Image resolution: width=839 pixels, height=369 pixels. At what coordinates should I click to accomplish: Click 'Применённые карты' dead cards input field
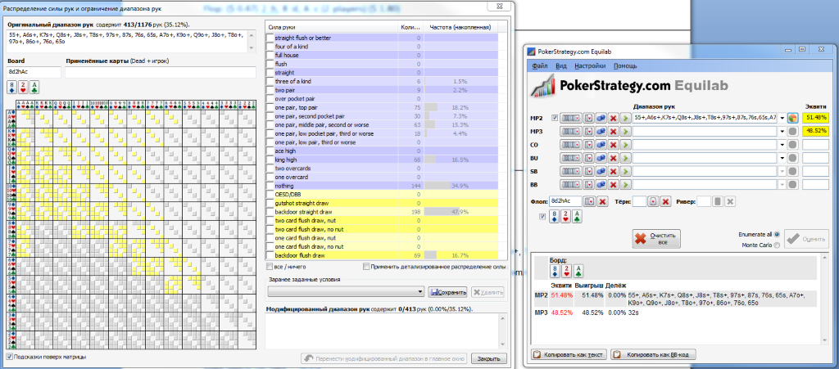[x=161, y=72]
